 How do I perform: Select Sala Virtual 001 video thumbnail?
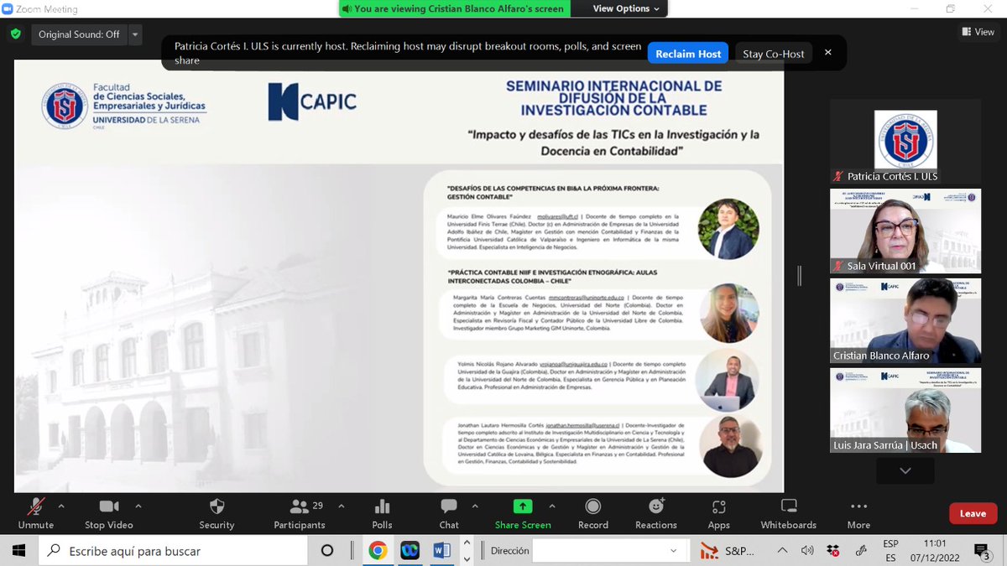905,231
